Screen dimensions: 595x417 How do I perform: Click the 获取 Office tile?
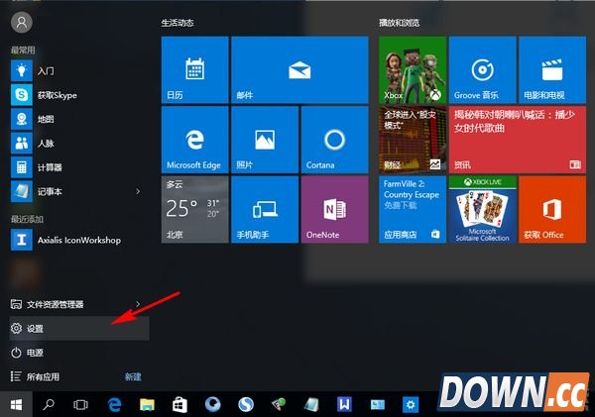tap(551, 210)
